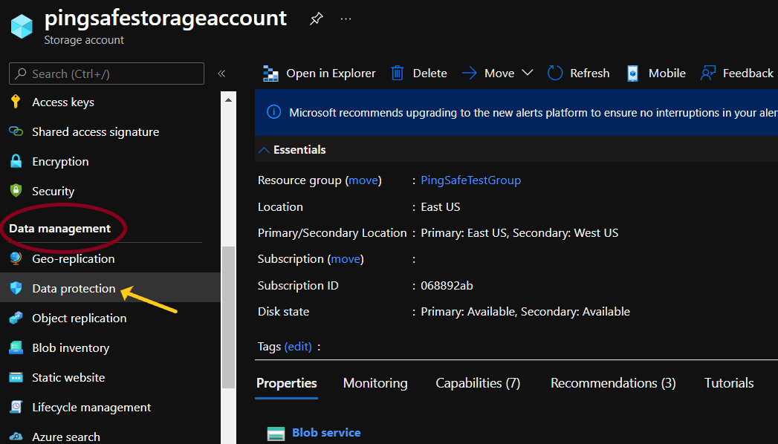Click Open in Explorer button

320,73
